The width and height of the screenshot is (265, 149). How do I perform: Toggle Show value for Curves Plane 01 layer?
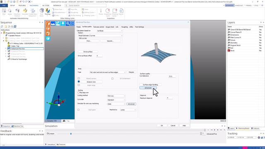[260, 32]
